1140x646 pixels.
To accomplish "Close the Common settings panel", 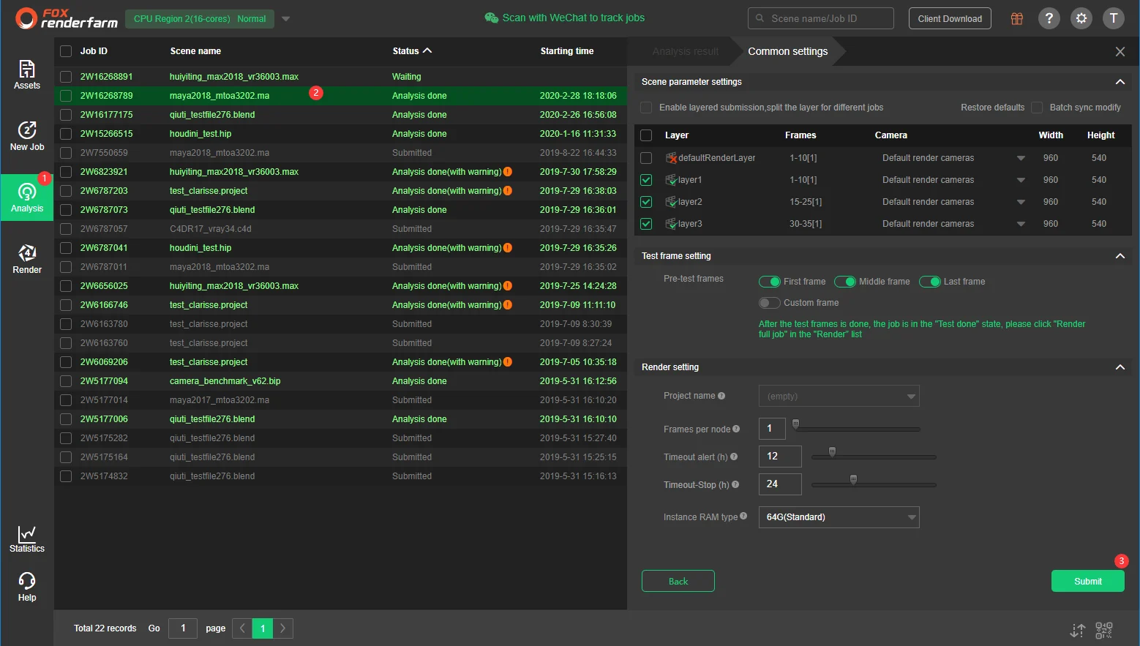I will coord(1120,51).
